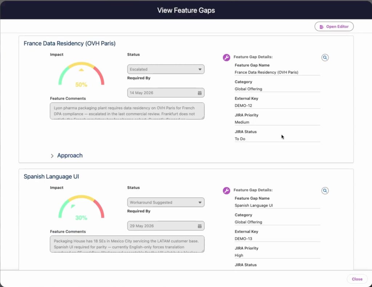The width and height of the screenshot is (372, 287).
Task: Click the Open Editor button
Action: [334, 26]
